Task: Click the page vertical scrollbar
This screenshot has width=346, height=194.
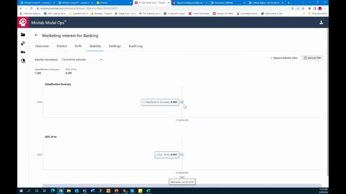Action: [x=328, y=101]
